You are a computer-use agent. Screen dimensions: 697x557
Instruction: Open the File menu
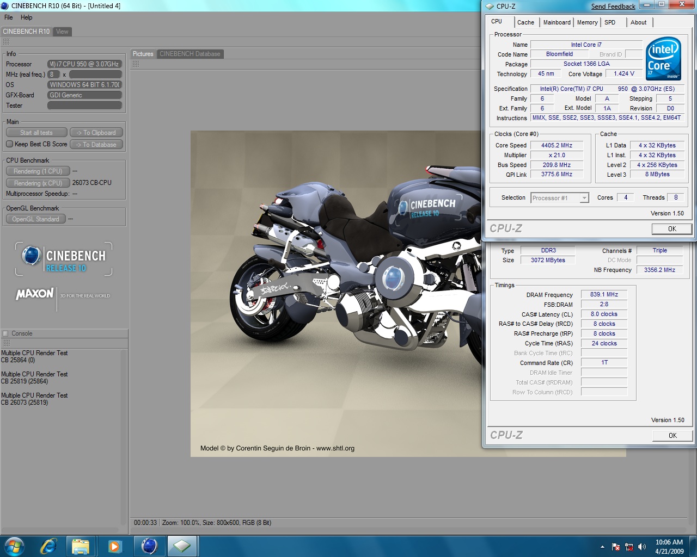coord(9,17)
